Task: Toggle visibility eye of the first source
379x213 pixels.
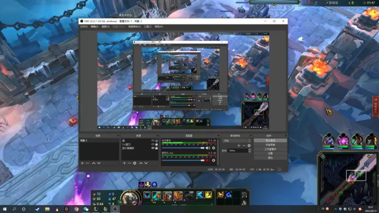Action: tap(153, 140)
